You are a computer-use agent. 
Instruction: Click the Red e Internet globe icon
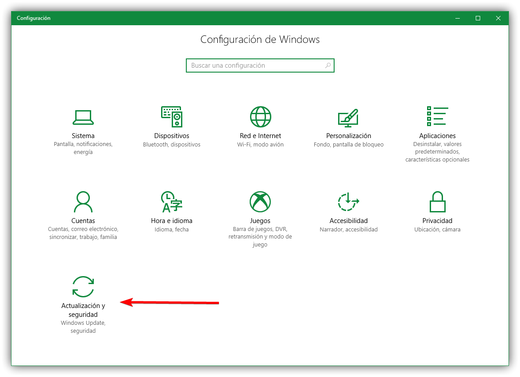tap(260, 117)
